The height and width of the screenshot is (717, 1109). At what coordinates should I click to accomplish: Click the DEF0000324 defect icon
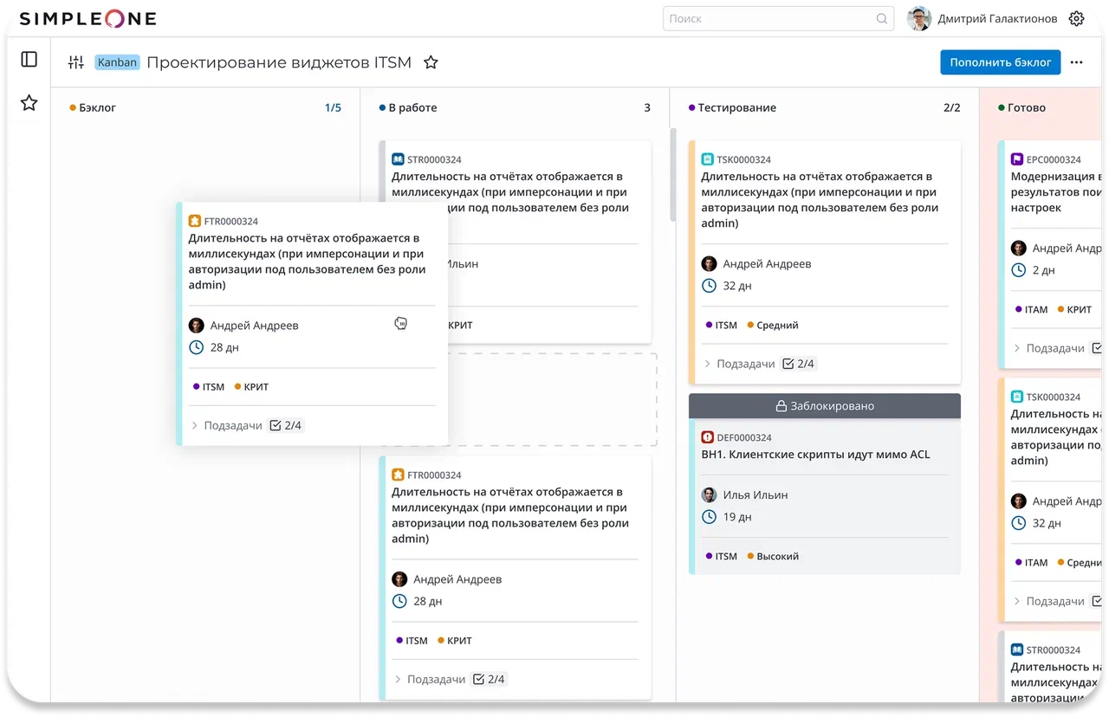pos(707,437)
